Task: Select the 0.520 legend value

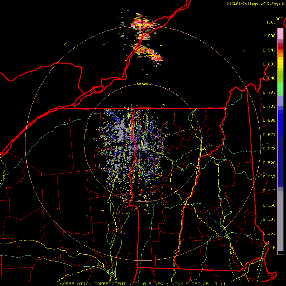Action: (x=269, y=163)
